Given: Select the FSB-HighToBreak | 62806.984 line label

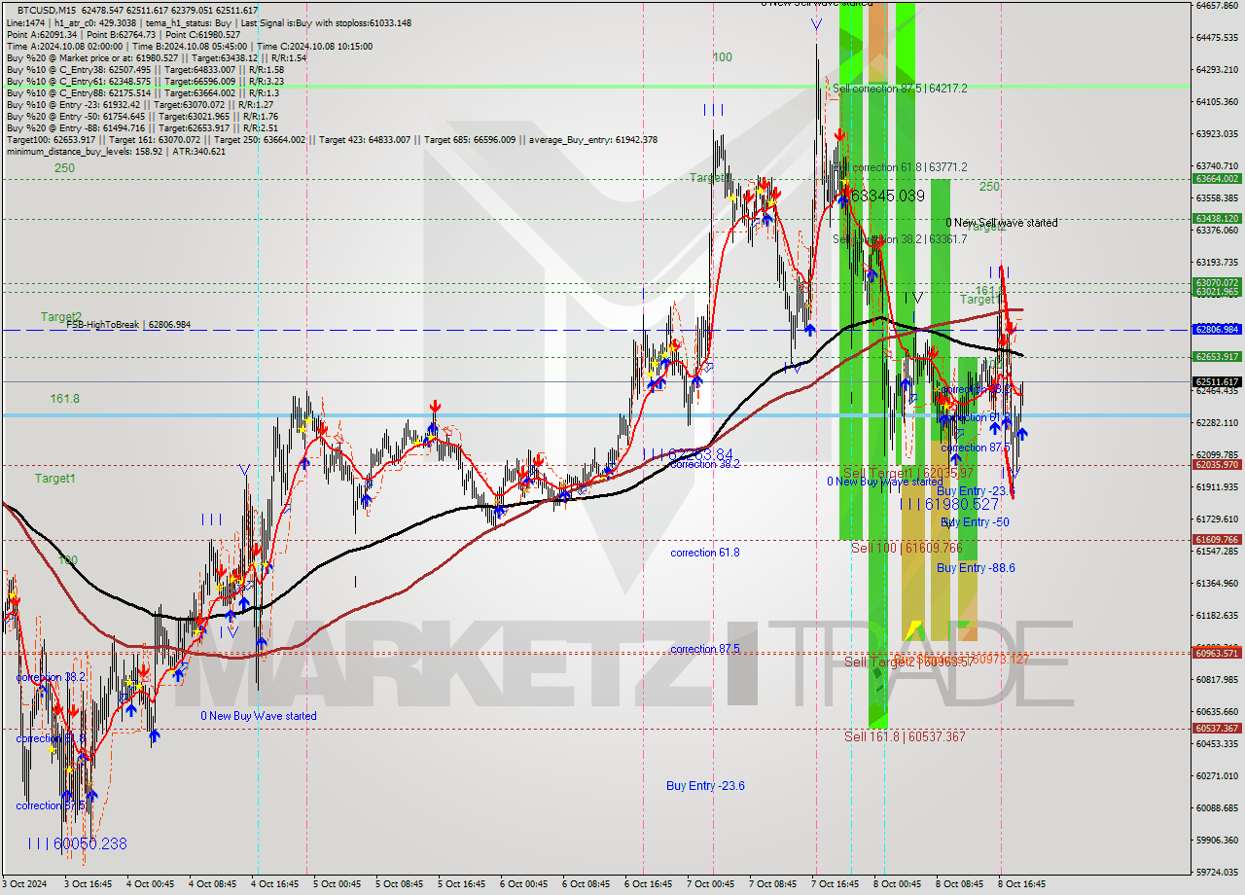Looking at the screenshot, I should point(128,325).
